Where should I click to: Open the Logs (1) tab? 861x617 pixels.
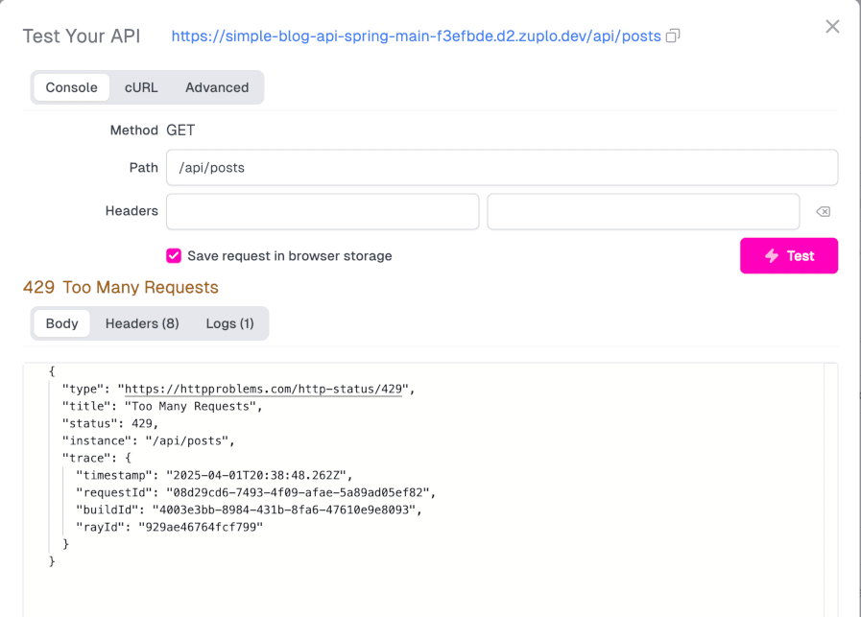click(x=229, y=323)
